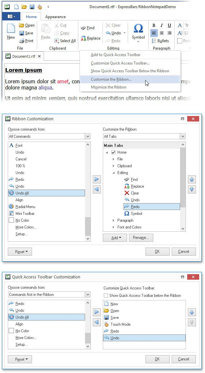The image size is (205, 373).
Task: Click Bullets in Paragraph group
Action: point(160,41)
